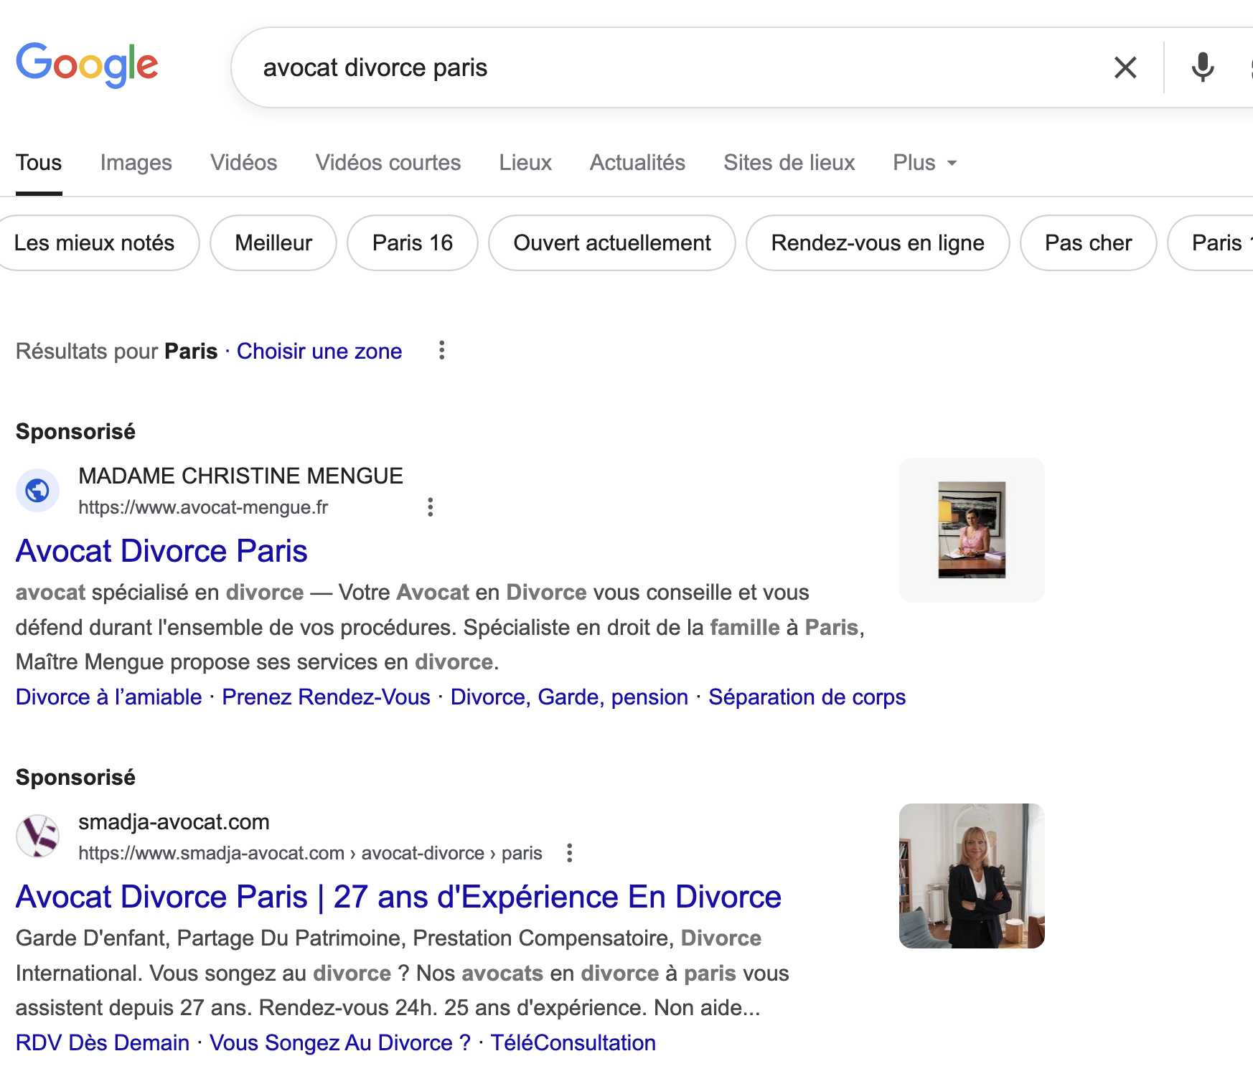Open the Séparation de corps sitelink
This screenshot has height=1079, width=1253.
tap(807, 697)
